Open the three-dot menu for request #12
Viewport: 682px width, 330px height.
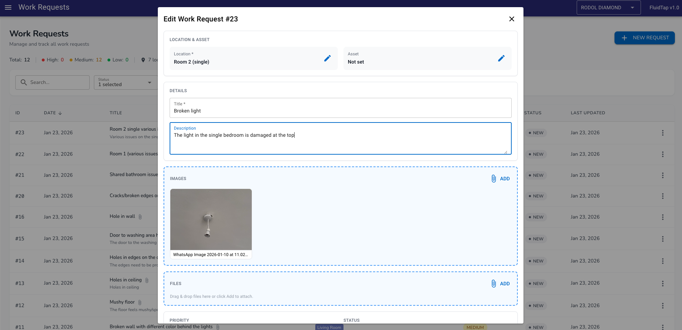[x=662, y=305]
